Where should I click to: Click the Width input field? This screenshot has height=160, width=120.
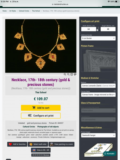click(x=89, y=29)
